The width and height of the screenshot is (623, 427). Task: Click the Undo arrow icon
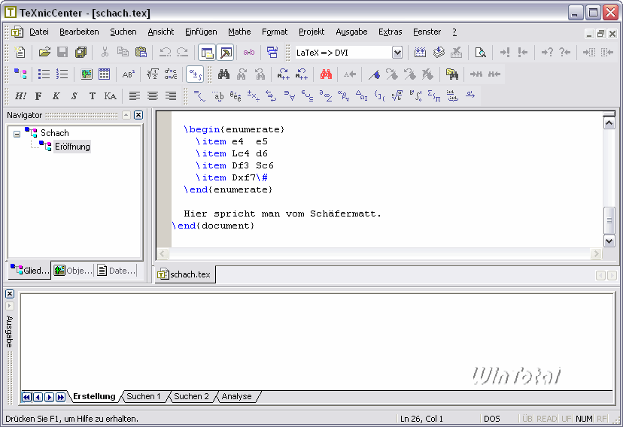165,53
